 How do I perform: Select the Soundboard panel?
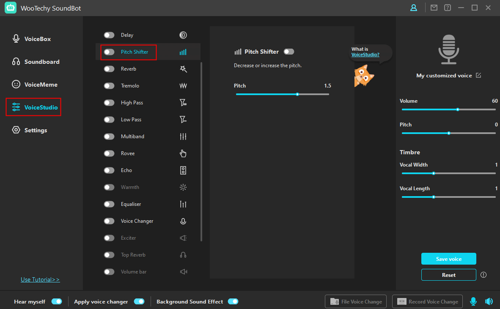click(40, 61)
